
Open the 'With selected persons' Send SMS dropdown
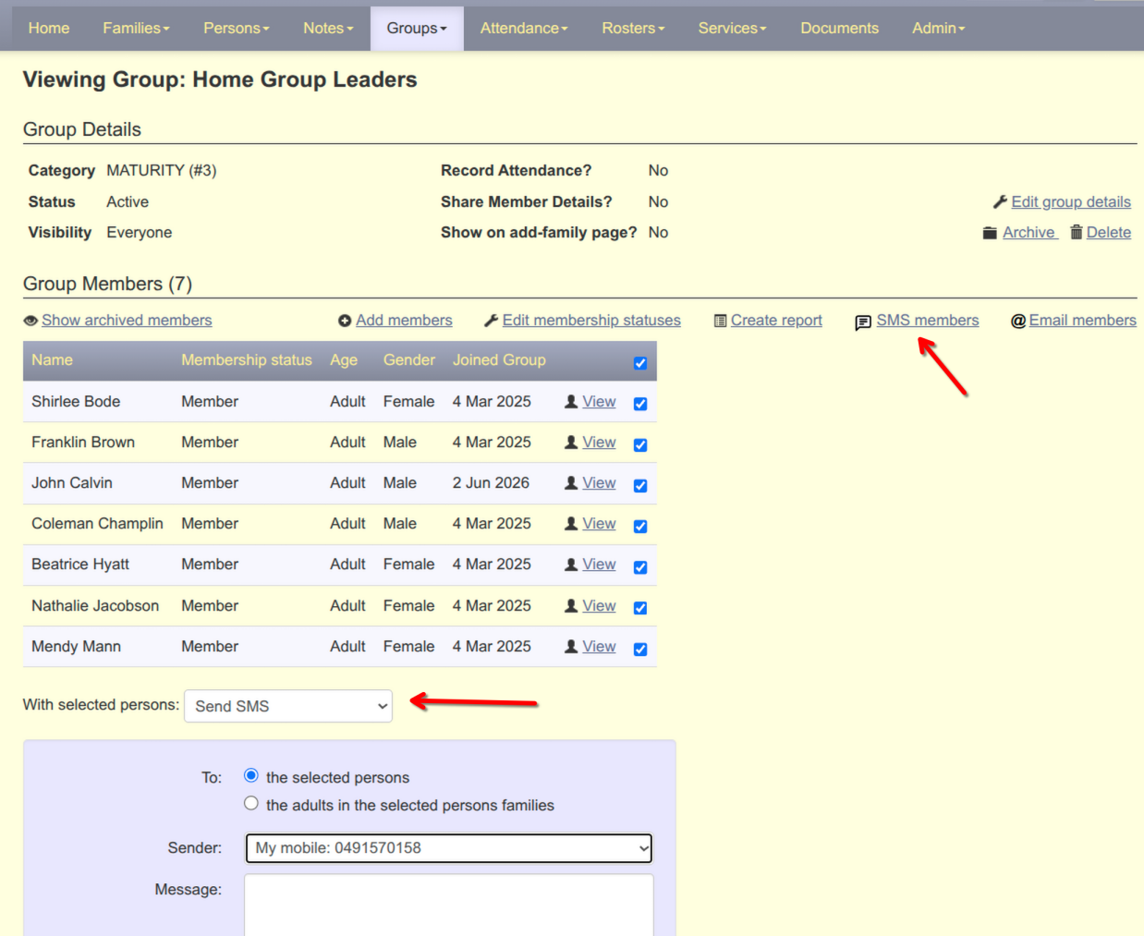[x=288, y=706]
